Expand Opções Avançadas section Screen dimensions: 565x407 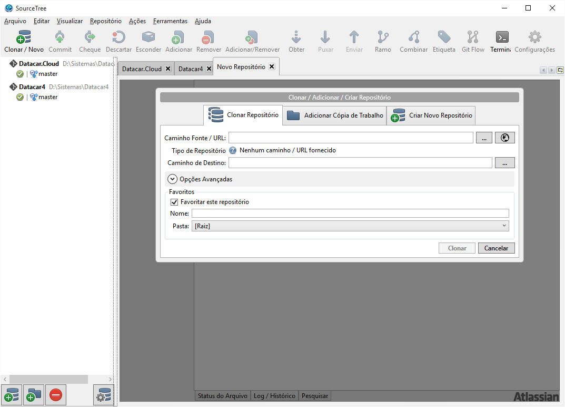click(172, 179)
